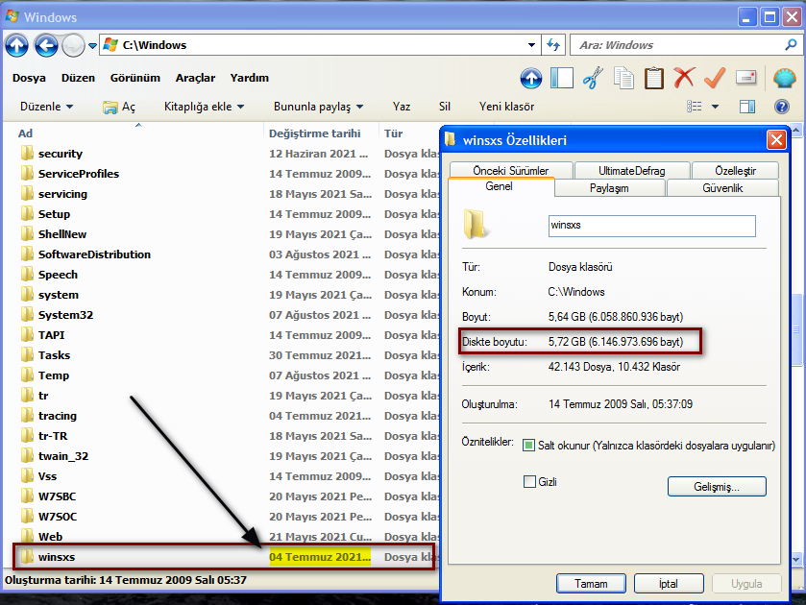The height and width of the screenshot is (605, 806).
Task: Create a folder with Yeni klasör
Action: pyautogui.click(x=507, y=107)
